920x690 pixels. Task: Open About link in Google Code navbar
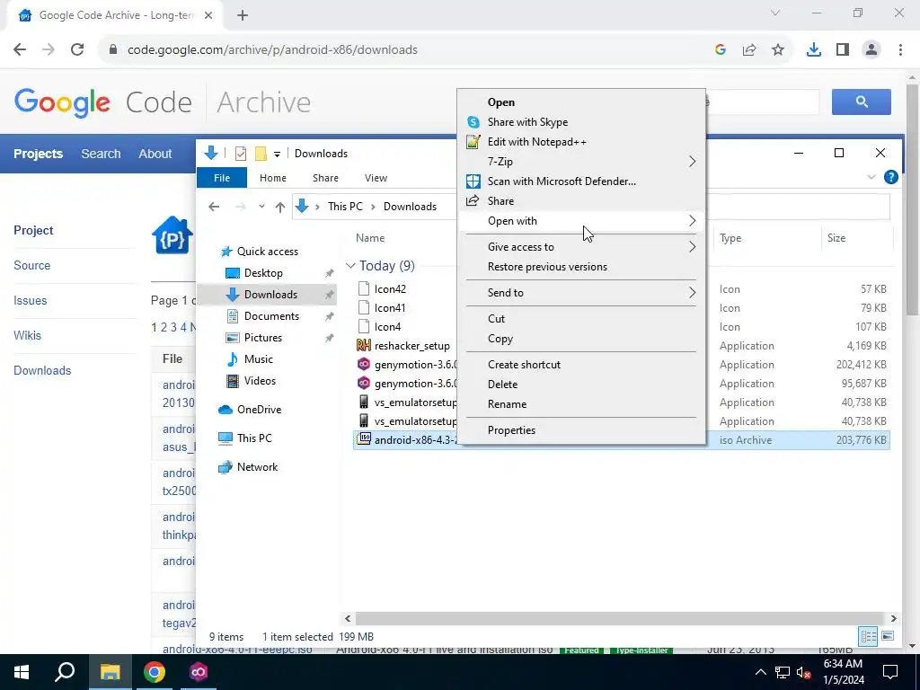[x=155, y=154]
